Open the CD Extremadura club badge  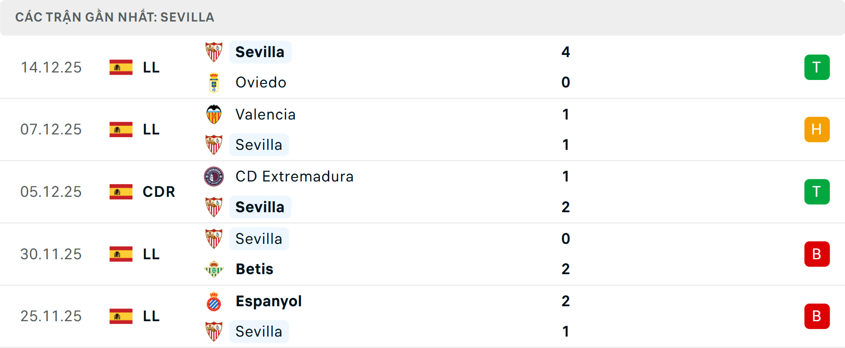click(214, 176)
